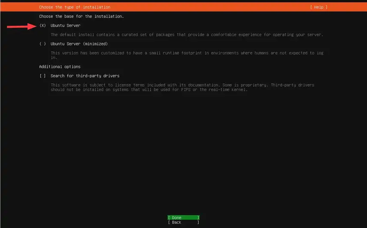
Task: Click the "Choose the base for the installation" text
Action: coord(81,16)
